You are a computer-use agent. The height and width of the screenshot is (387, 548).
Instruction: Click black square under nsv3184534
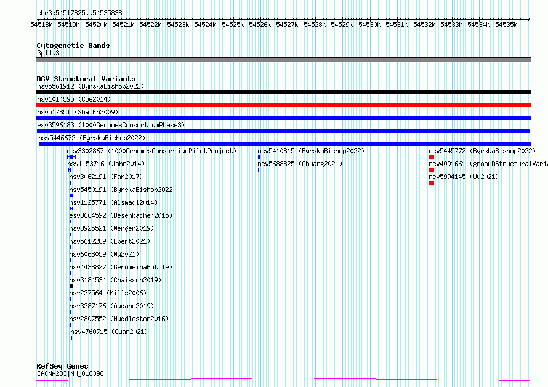(71, 286)
